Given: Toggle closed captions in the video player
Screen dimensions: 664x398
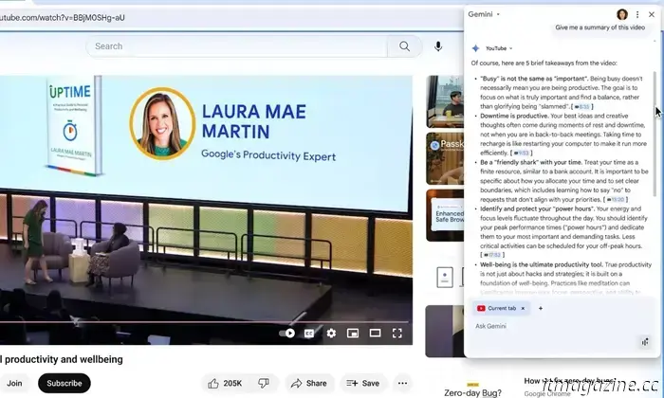Looking at the screenshot, I should click(x=309, y=334).
